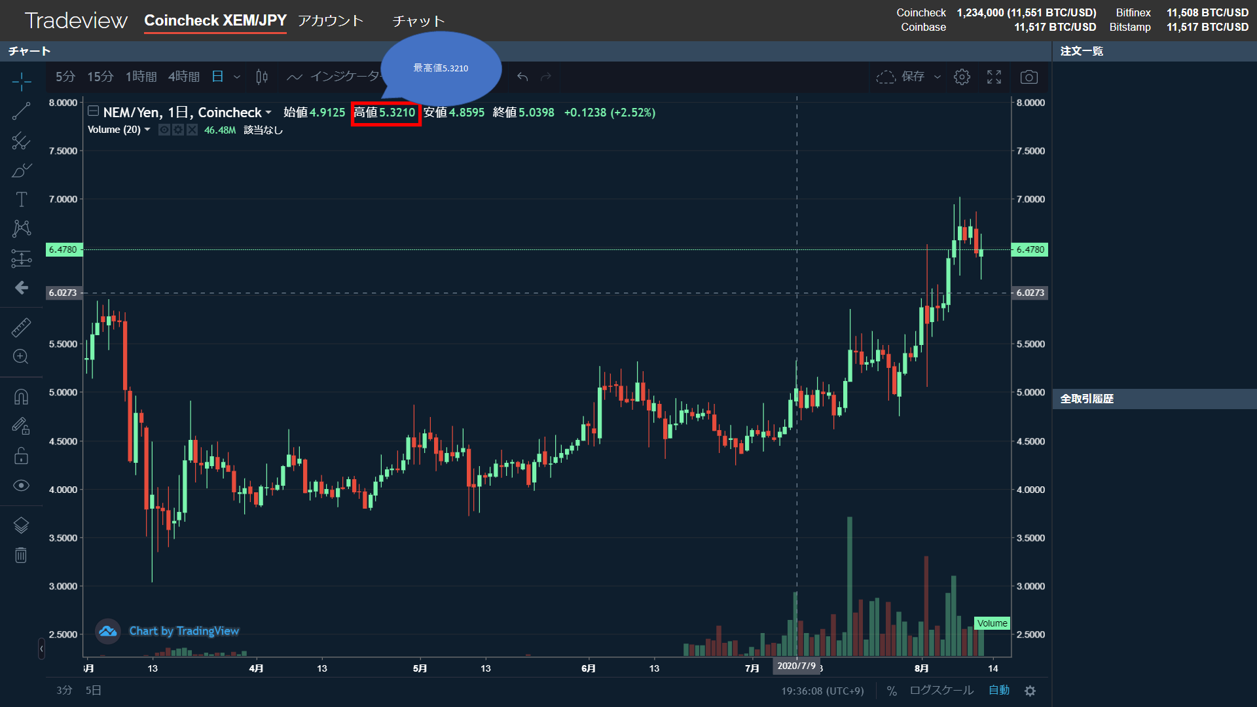Select the long position prediction tool
1257x707 pixels.
tap(21, 259)
